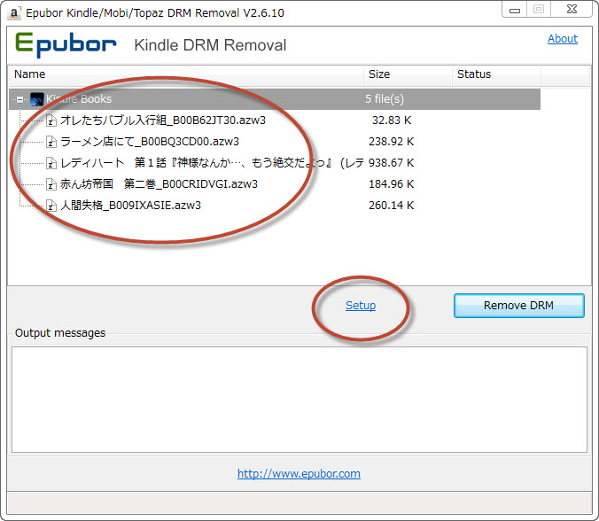Close the Epubor DRM Removal window
This screenshot has width=599, height=521.
tap(572, 10)
